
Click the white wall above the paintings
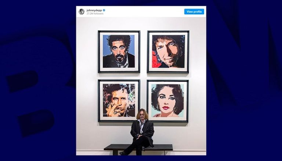(x=141, y=24)
